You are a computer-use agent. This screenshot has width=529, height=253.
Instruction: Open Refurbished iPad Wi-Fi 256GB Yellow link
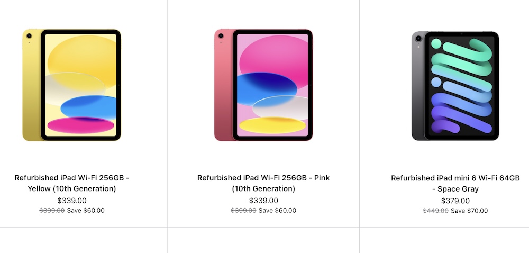(x=72, y=183)
